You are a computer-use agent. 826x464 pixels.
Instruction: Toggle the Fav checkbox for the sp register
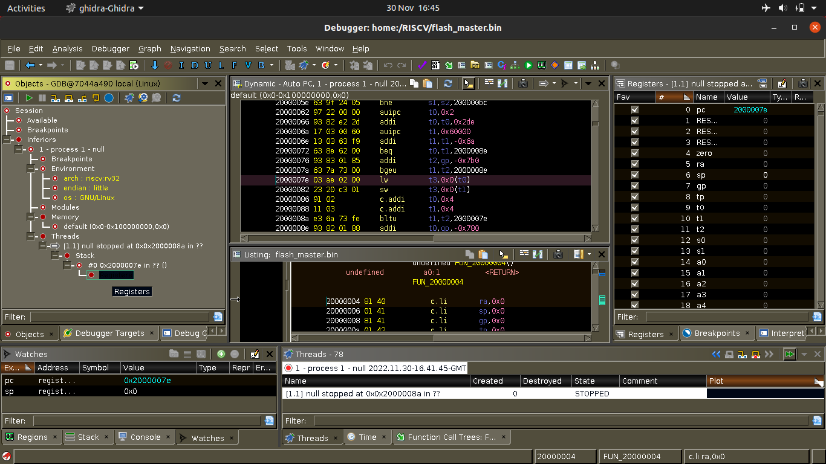tap(635, 175)
